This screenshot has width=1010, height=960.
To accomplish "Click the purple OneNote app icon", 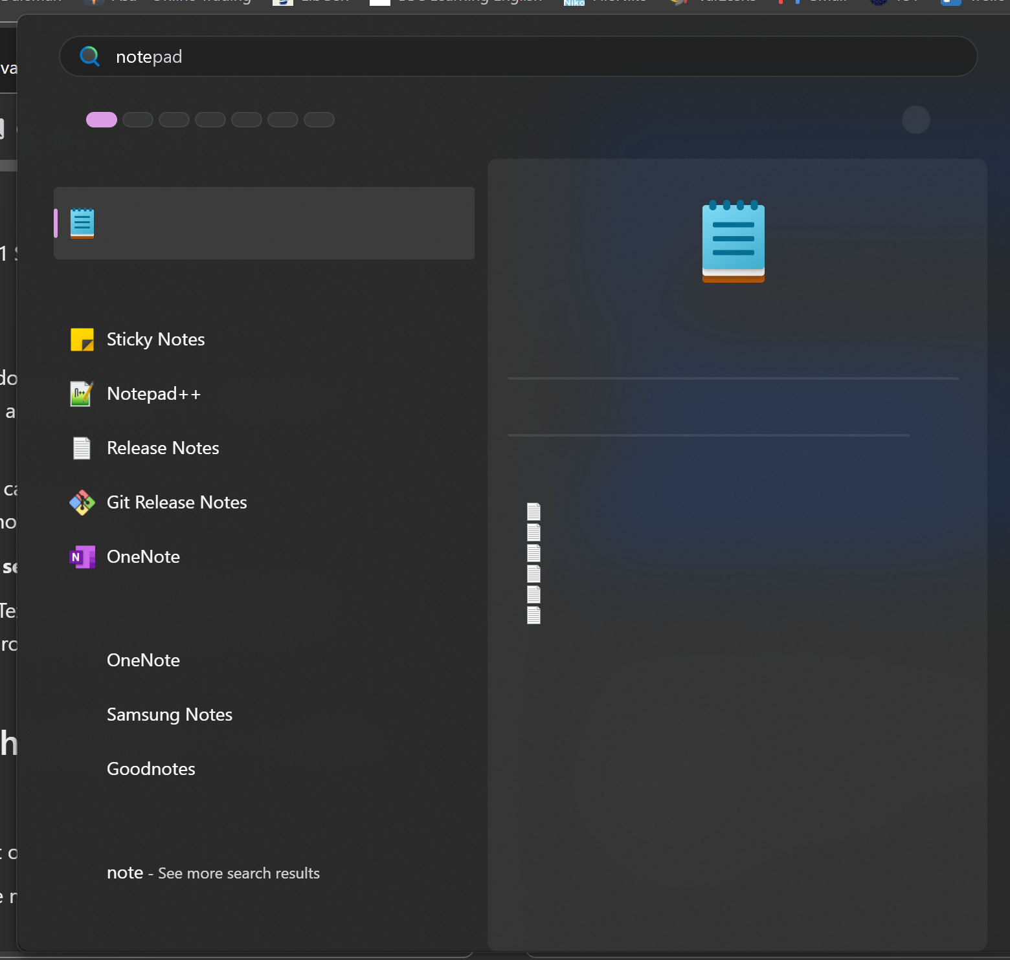I will (82, 557).
